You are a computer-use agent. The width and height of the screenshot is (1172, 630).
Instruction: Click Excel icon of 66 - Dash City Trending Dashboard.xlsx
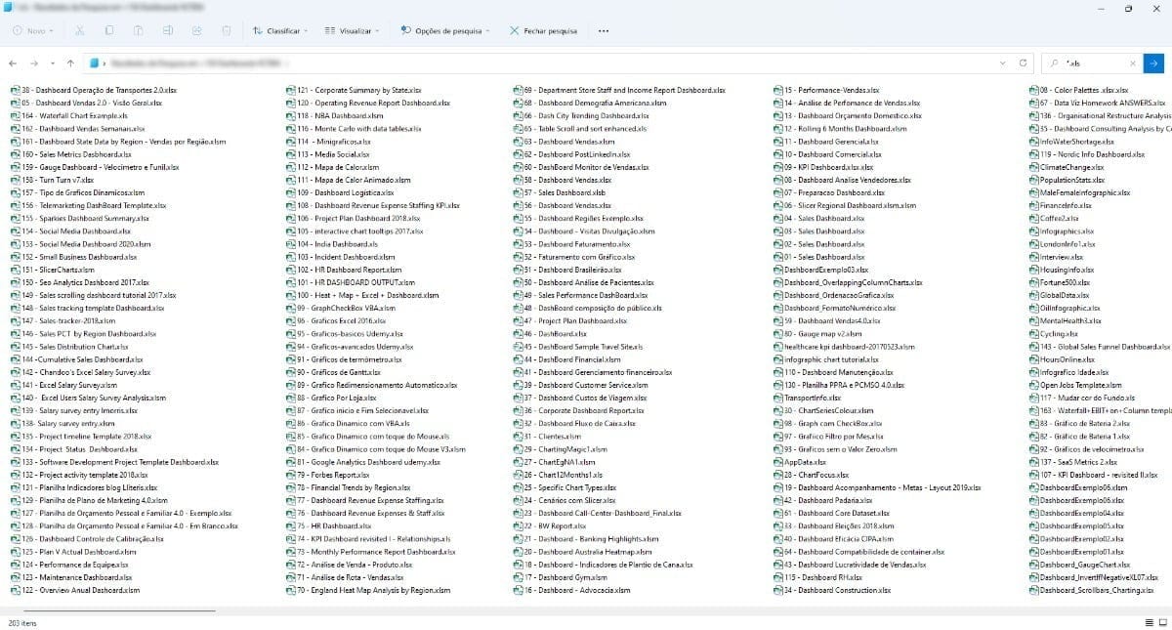tap(518, 115)
